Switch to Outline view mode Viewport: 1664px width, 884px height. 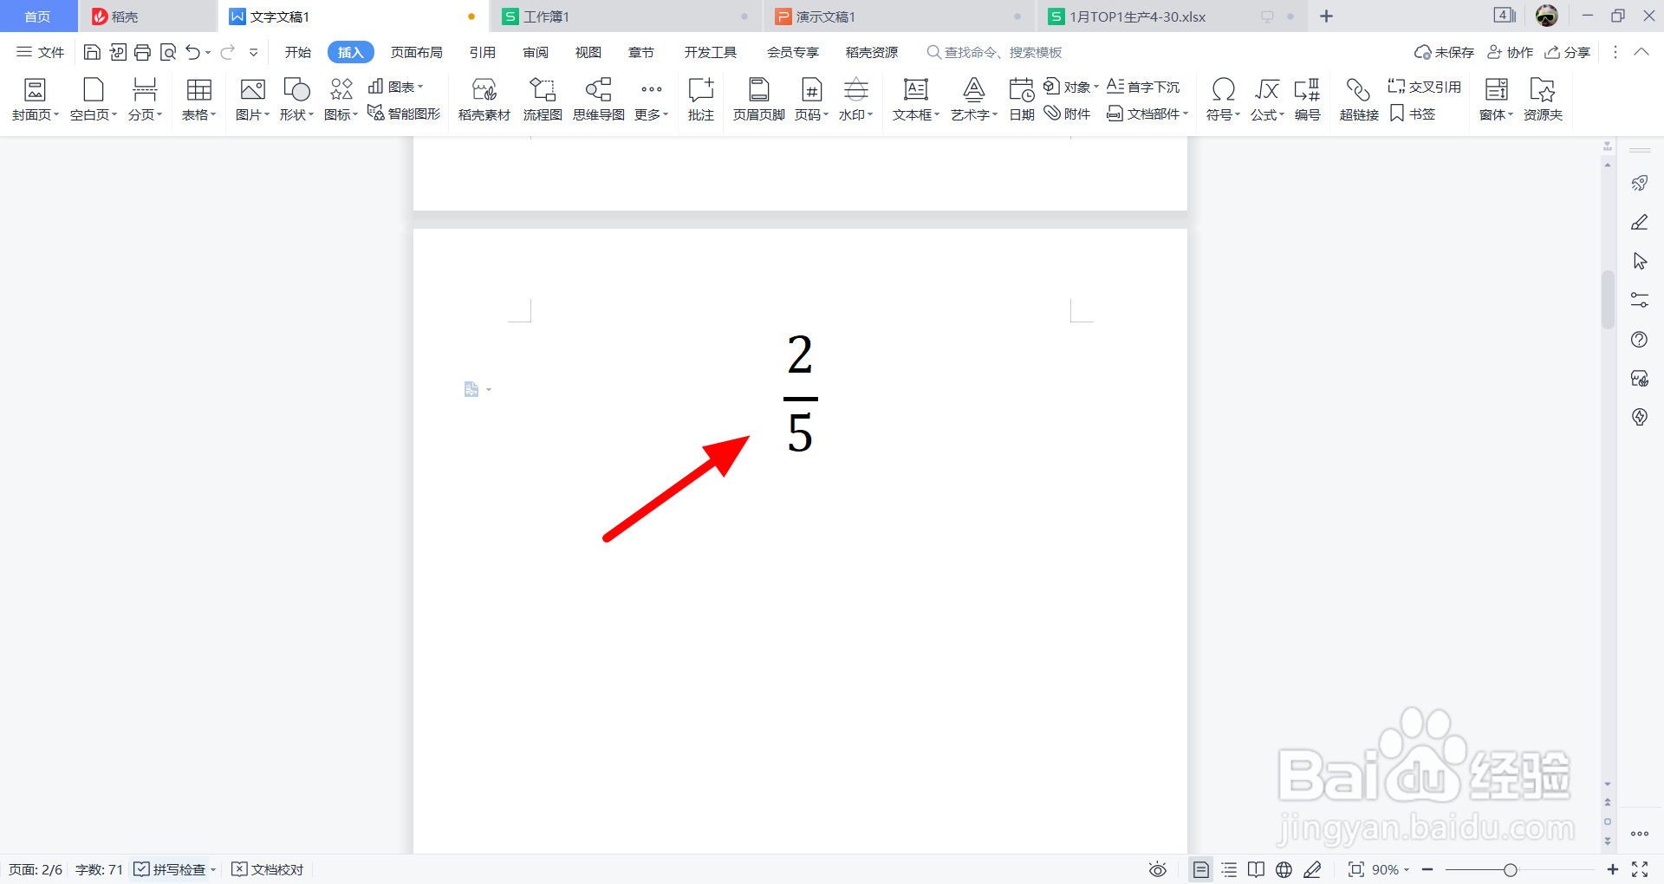[x=1229, y=869]
